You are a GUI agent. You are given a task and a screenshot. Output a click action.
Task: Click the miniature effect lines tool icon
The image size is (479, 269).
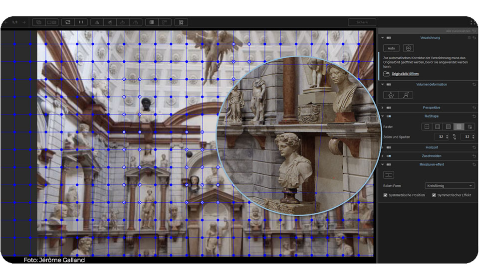pyautogui.click(x=389, y=175)
